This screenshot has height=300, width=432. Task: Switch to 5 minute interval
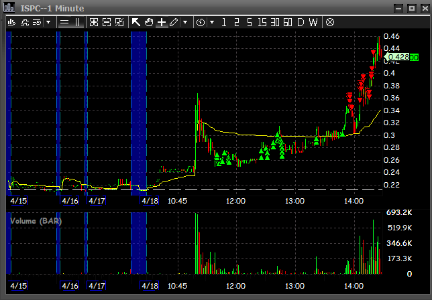point(249,22)
